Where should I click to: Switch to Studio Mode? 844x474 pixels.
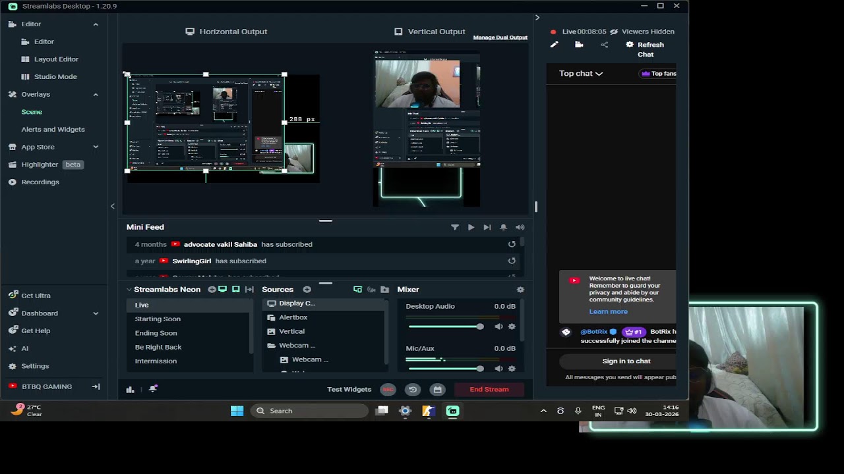[55, 76]
